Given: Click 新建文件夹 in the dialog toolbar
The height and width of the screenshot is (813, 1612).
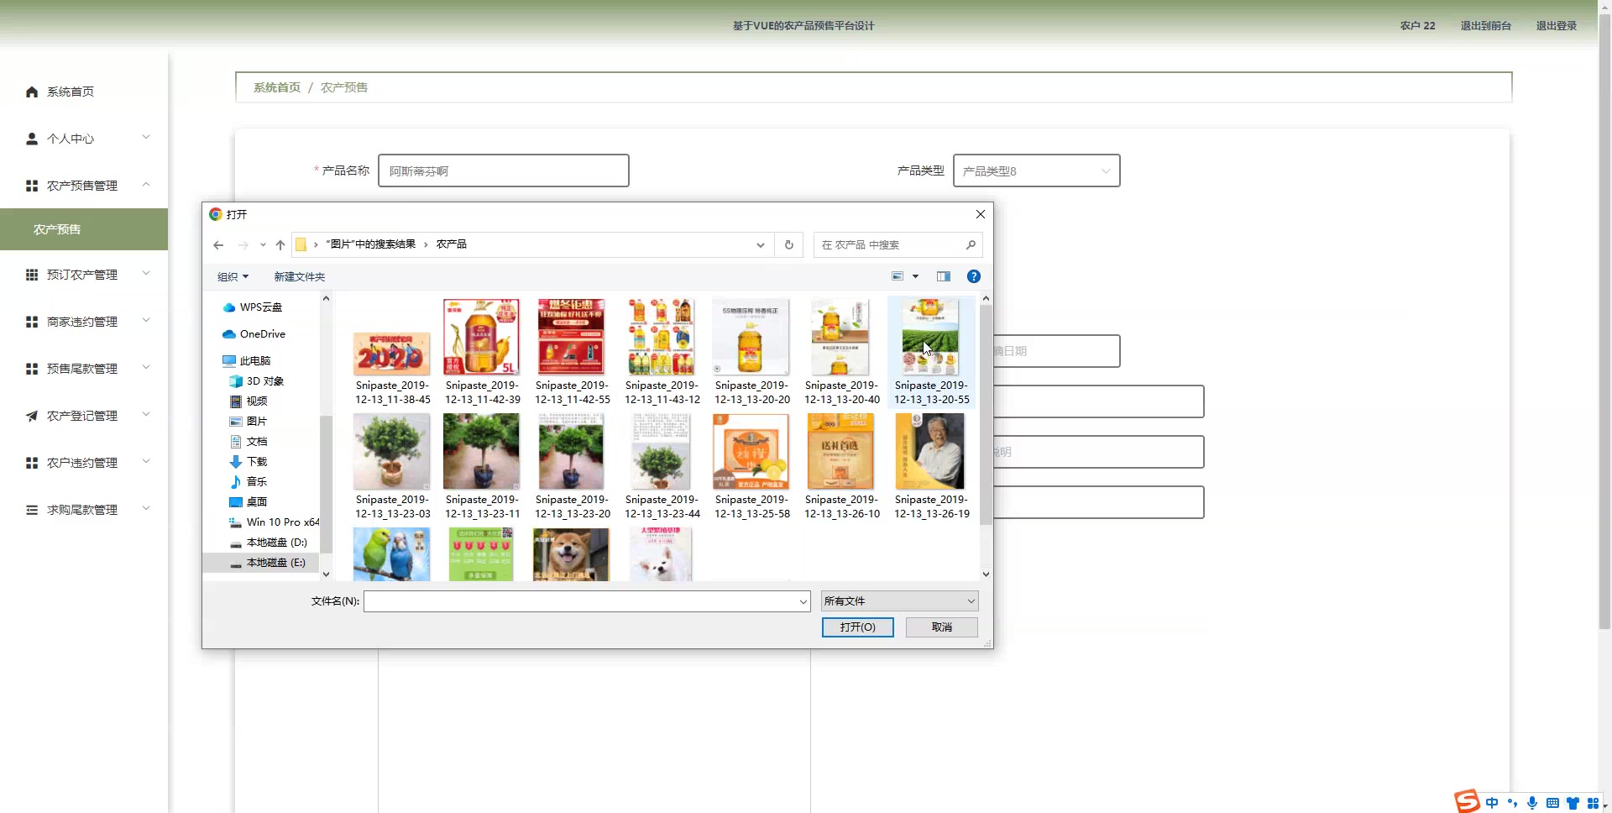Looking at the screenshot, I should (x=299, y=277).
